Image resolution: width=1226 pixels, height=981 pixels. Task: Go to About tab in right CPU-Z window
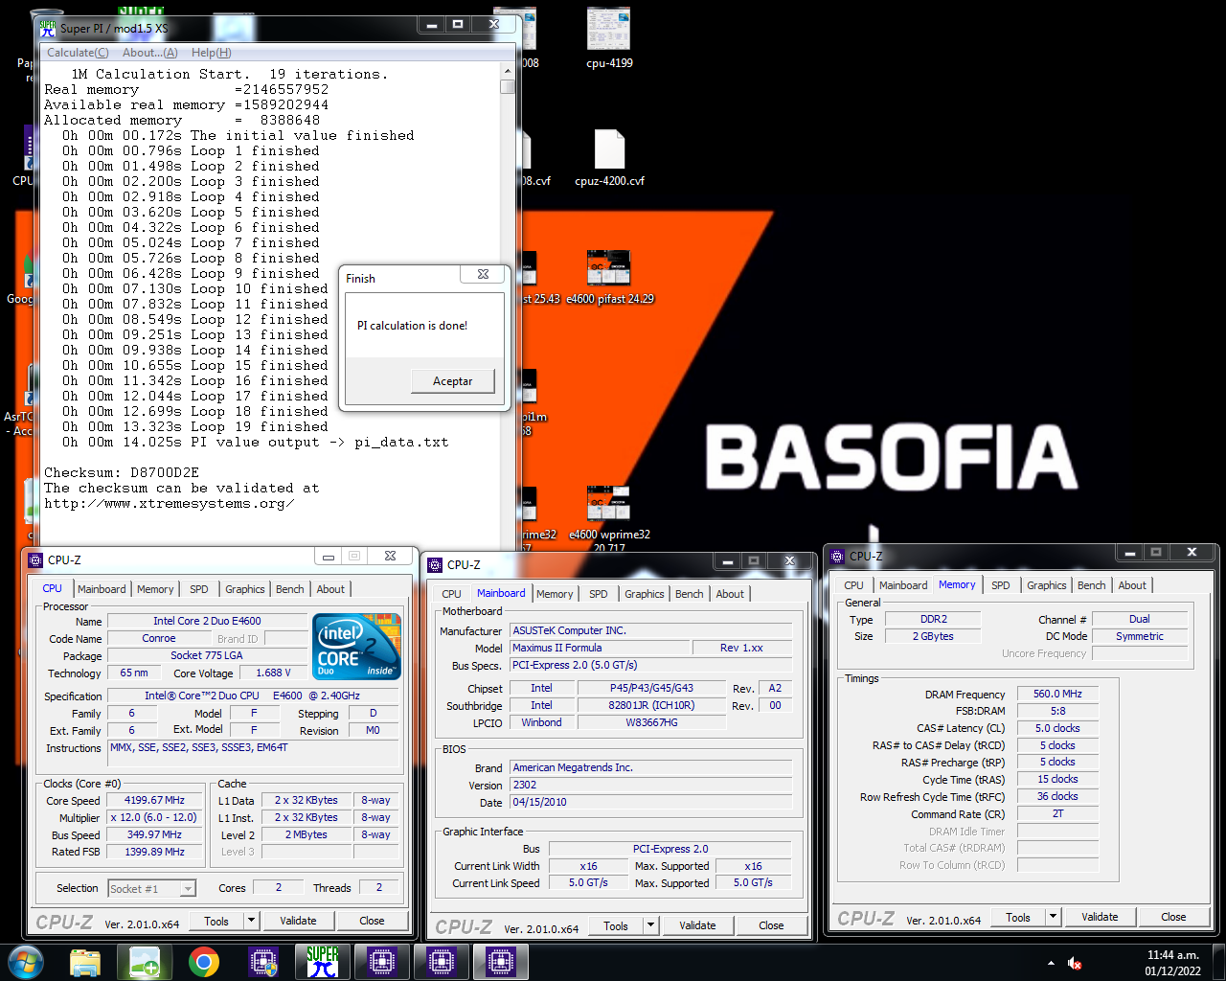point(1132,585)
